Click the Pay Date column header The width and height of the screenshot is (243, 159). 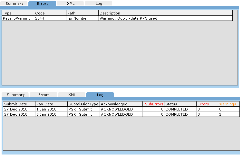coord(51,104)
